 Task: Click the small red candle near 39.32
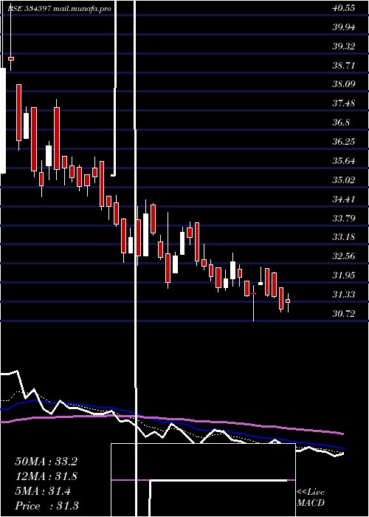coord(11,58)
